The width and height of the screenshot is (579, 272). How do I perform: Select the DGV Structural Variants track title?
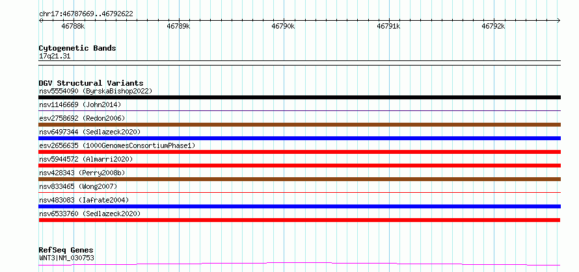coord(91,83)
